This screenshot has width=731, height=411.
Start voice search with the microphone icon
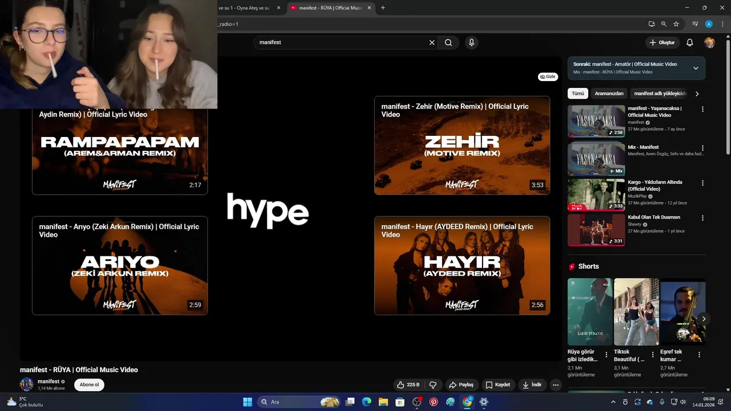pyautogui.click(x=471, y=42)
